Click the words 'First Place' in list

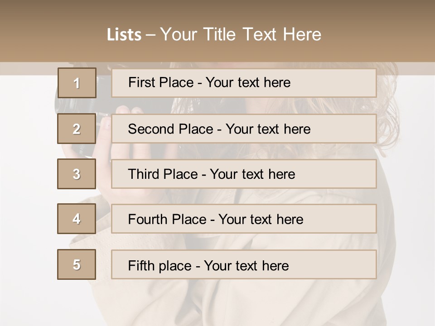pos(161,82)
